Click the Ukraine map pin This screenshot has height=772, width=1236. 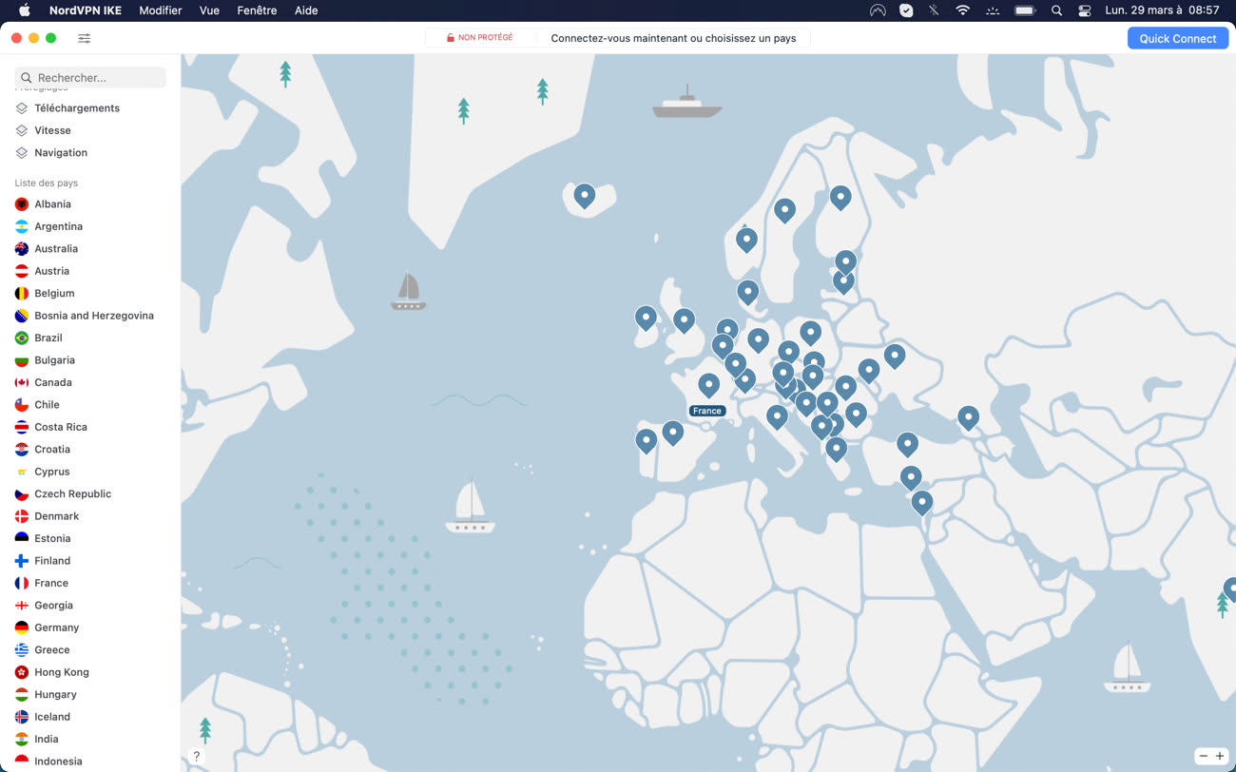pyautogui.click(x=894, y=357)
